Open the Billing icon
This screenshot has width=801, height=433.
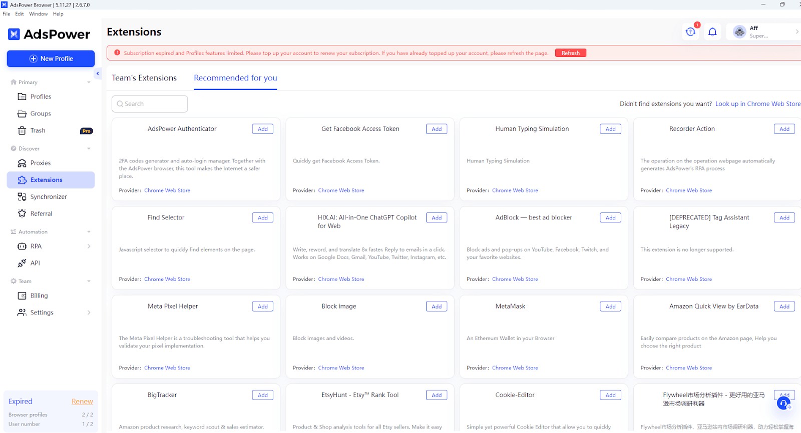pyautogui.click(x=22, y=295)
